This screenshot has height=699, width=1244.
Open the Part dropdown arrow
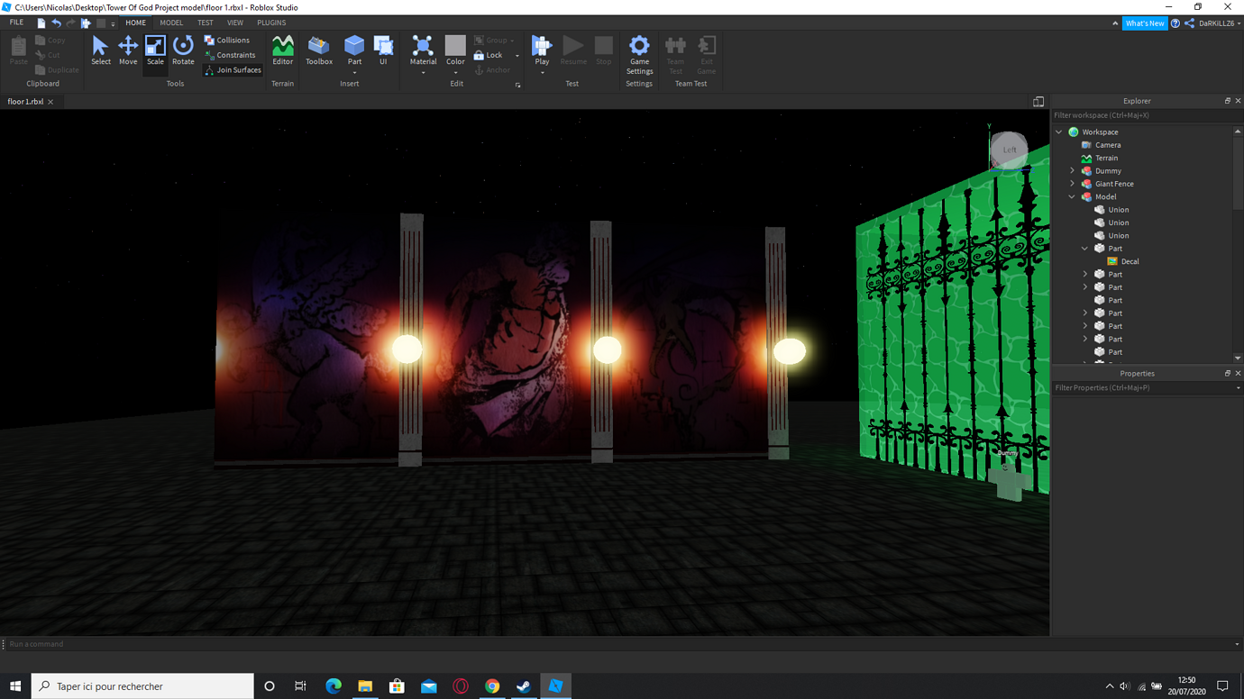[x=354, y=72]
